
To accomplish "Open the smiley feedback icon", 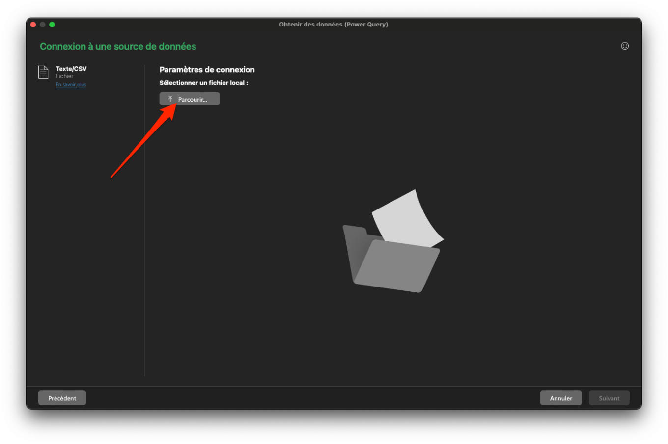I will 624,46.
